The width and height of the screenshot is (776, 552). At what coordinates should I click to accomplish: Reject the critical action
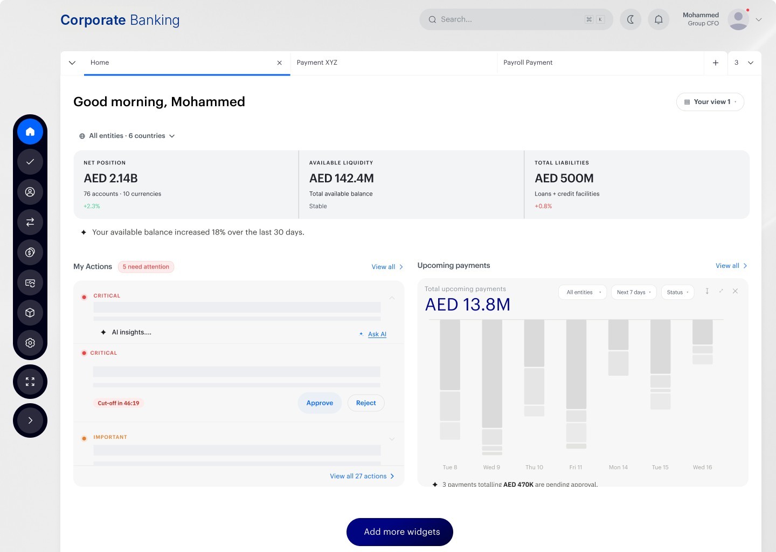[366, 403]
